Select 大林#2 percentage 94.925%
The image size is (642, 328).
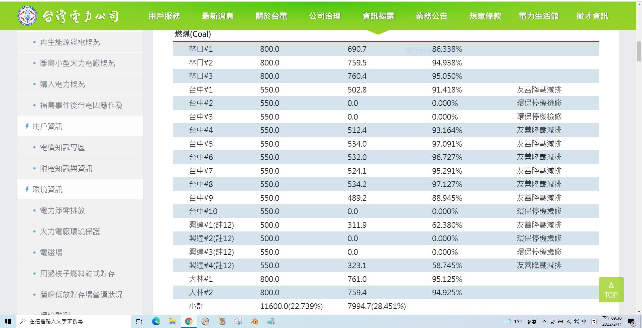pyautogui.click(x=447, y=293)
